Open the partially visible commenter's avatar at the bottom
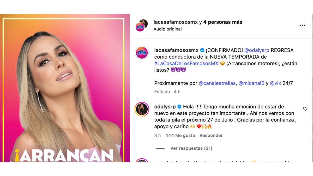The image size is (313, 176). coord(142,161)
